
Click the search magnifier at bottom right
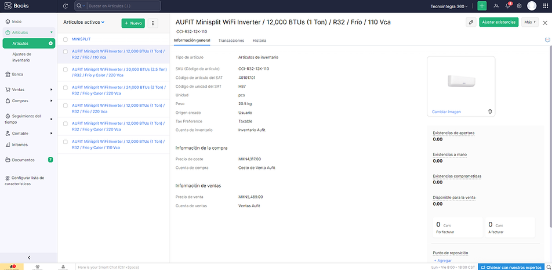coord(548,267)
